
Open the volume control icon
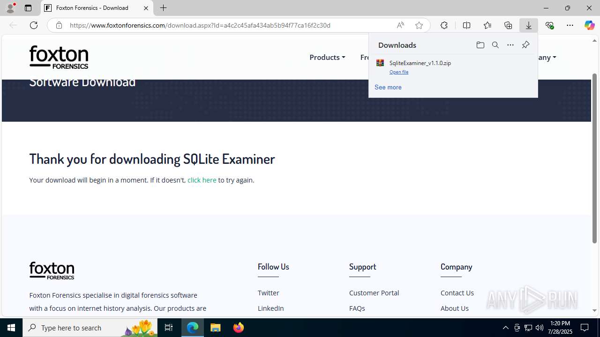tap(539, 328)
